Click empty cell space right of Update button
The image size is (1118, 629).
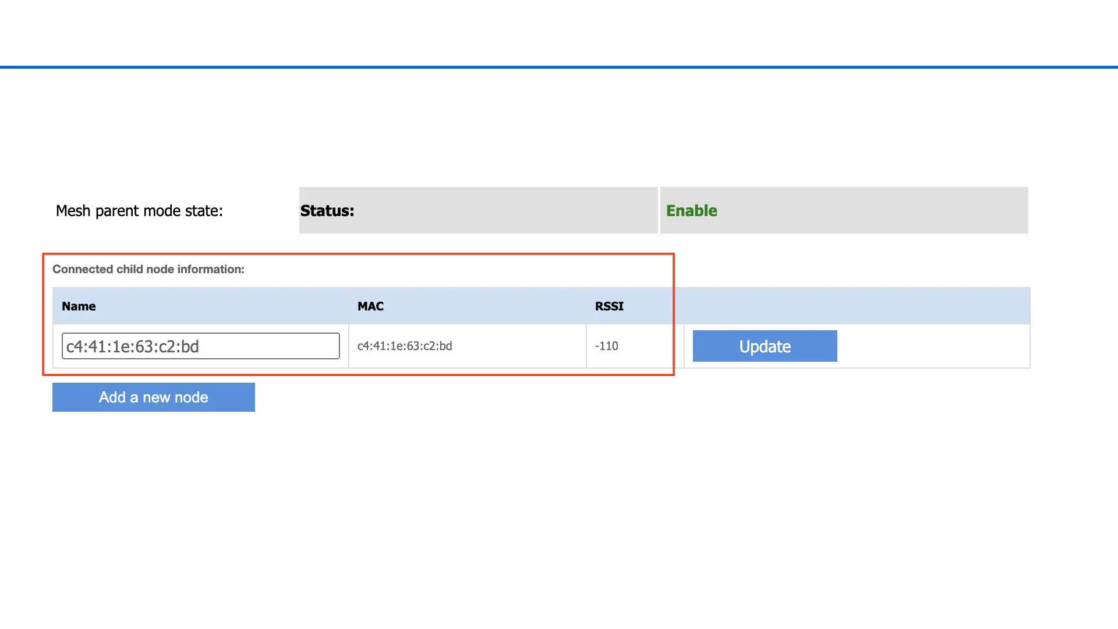tap(932, 346)
